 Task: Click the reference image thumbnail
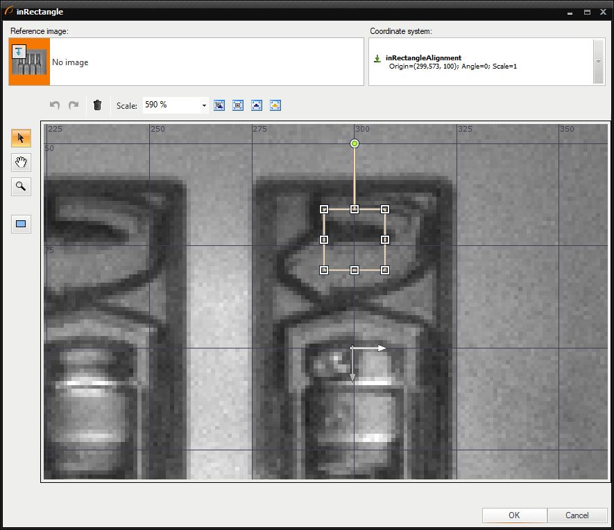29,62
